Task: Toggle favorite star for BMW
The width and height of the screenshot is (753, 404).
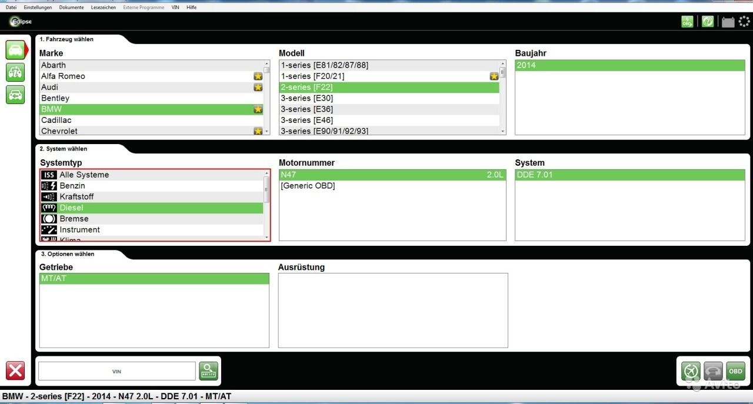Action: [258, 109]
